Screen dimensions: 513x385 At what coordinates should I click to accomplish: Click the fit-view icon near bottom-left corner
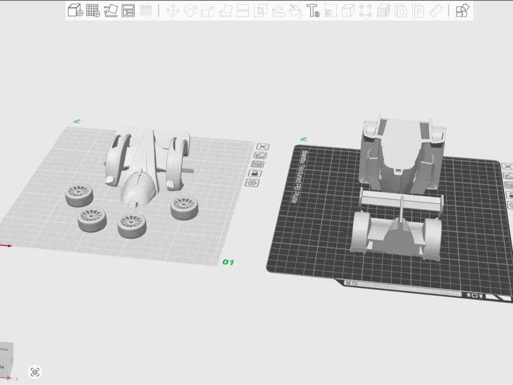coord(35,372)
